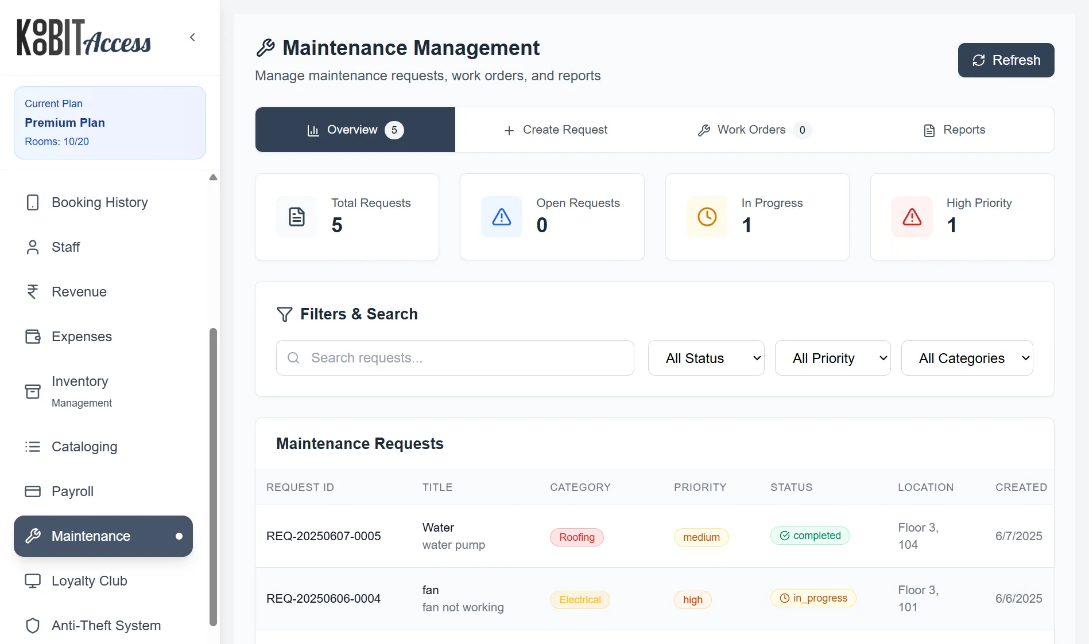
Task: Click the search magnifier in Filters & Search
Action: pos(293,357)
